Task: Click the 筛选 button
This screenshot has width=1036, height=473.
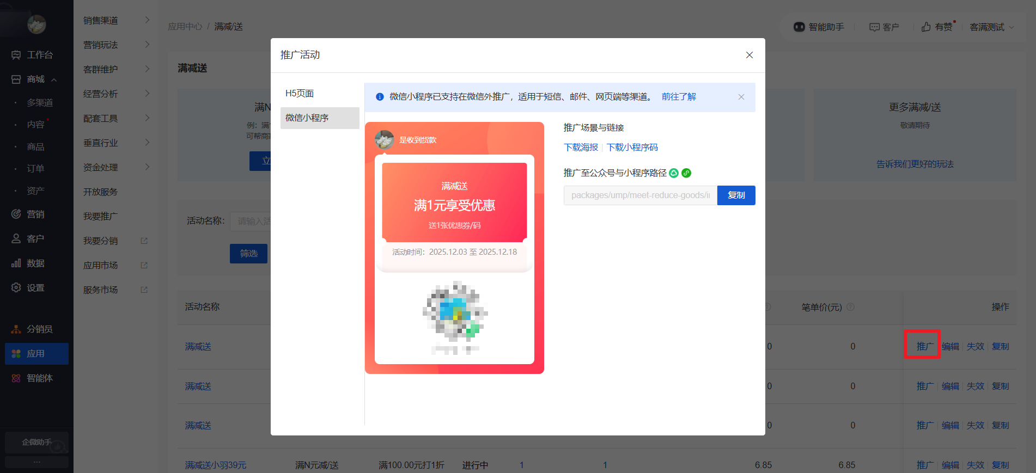Action: pos(249,254)
